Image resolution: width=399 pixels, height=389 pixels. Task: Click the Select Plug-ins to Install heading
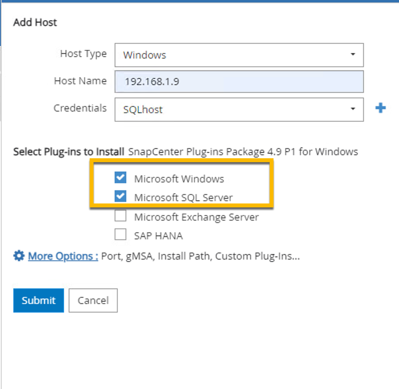tap(69, 152)
